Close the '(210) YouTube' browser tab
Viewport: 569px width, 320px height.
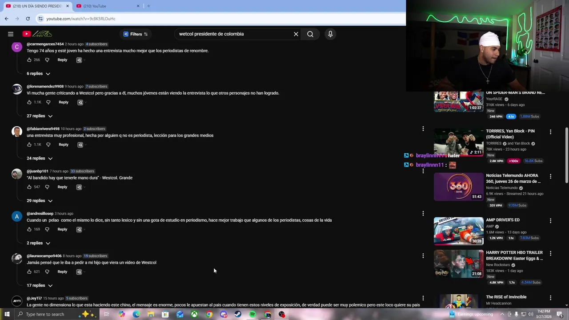tap(138, 6)
